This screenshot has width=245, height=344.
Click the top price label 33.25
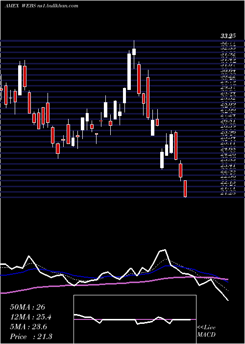tap(228, 37)
